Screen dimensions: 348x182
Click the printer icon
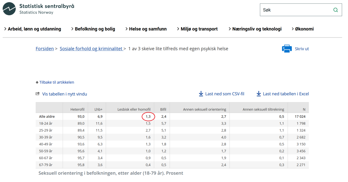(287, 49)
